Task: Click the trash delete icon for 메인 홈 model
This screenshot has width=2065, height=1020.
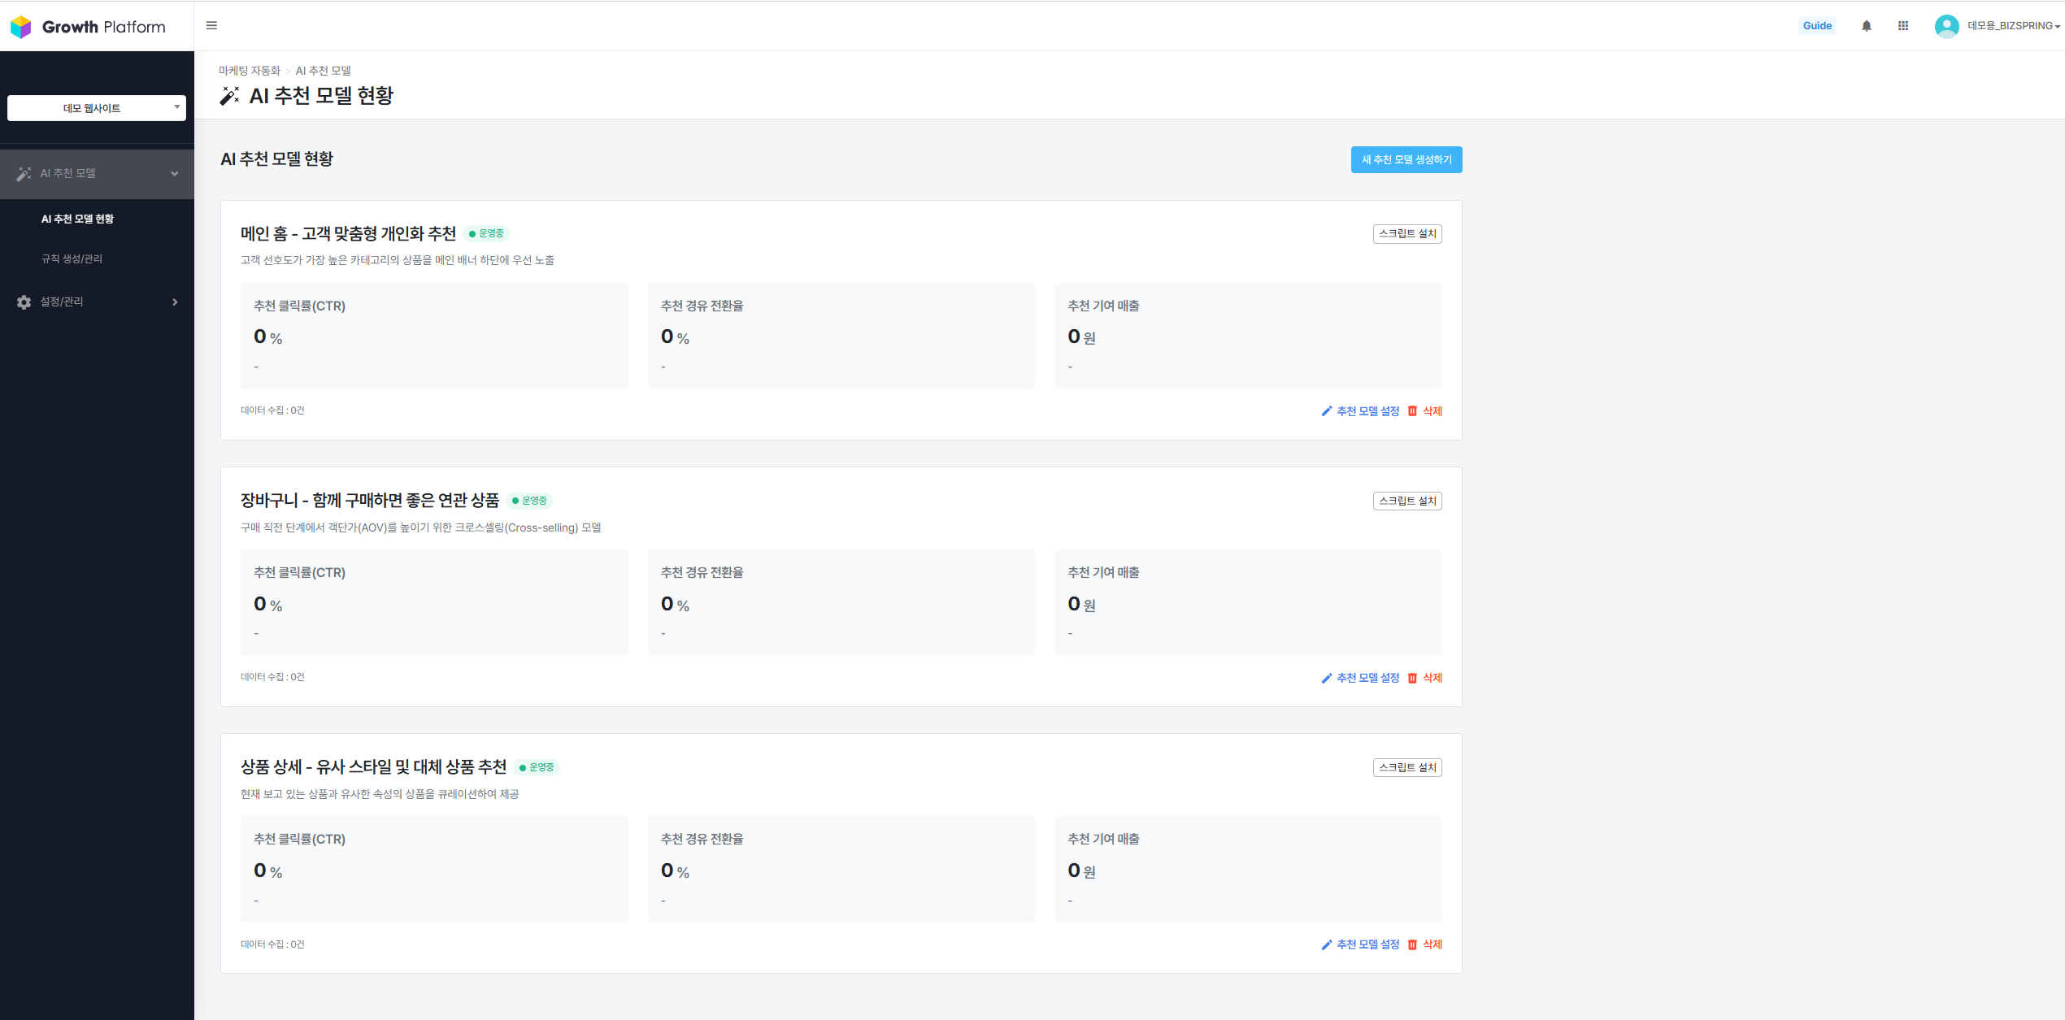Action: pyautogui.click(x=1412, y=411)
